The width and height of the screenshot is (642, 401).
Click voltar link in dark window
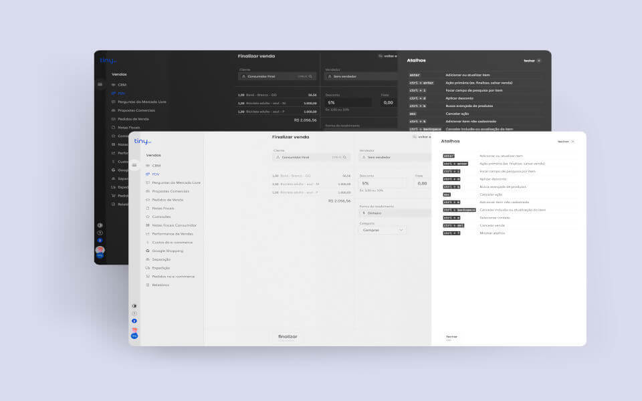[x=387, y=56]
